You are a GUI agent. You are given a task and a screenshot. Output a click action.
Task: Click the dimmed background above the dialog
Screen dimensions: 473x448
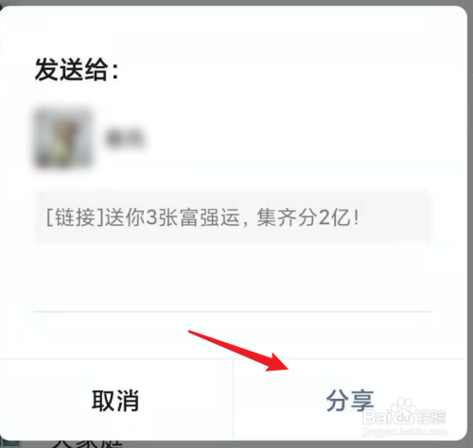236,3
